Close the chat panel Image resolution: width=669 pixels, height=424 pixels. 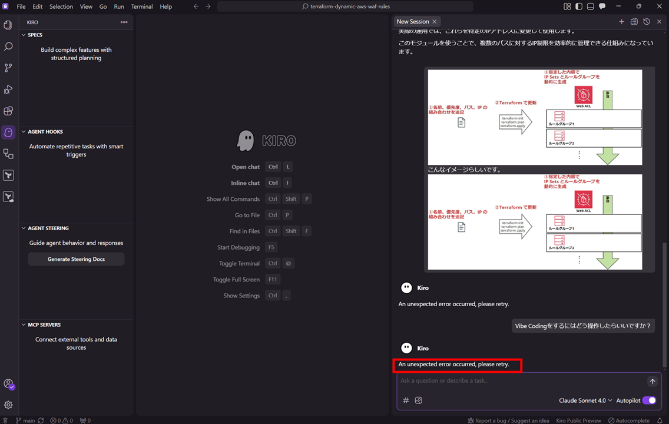point(659,21)
